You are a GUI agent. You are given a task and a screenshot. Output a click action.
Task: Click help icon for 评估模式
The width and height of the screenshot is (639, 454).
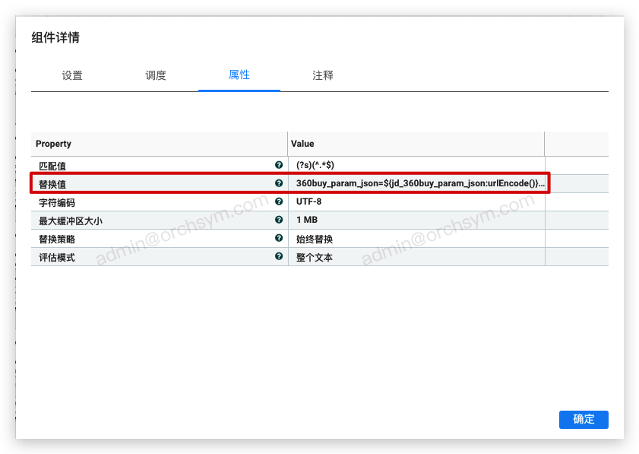(279, 256)
